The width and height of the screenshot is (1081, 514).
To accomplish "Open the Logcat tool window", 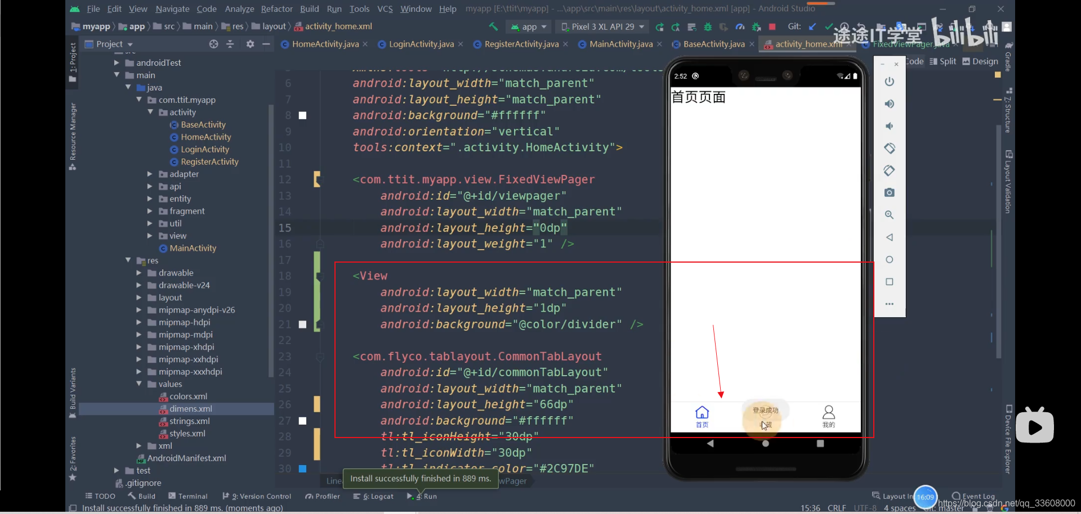I will [x=373, y=496].
